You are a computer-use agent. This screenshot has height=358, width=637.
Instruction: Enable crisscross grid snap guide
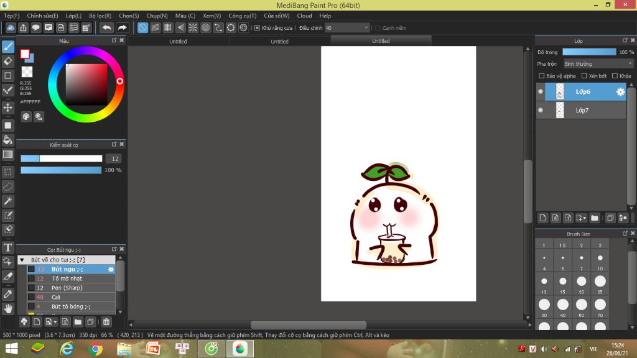[x=168, y=27]
